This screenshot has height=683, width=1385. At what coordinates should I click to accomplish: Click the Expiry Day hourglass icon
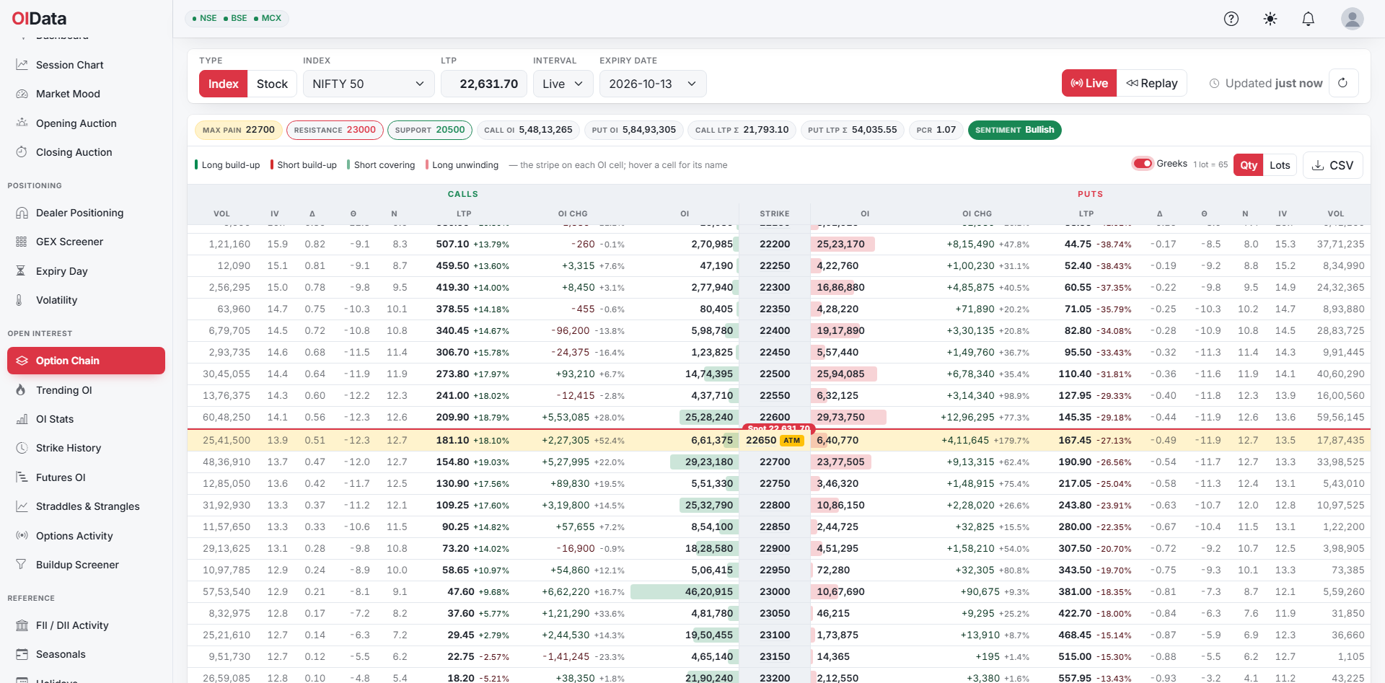click(22, 271)
